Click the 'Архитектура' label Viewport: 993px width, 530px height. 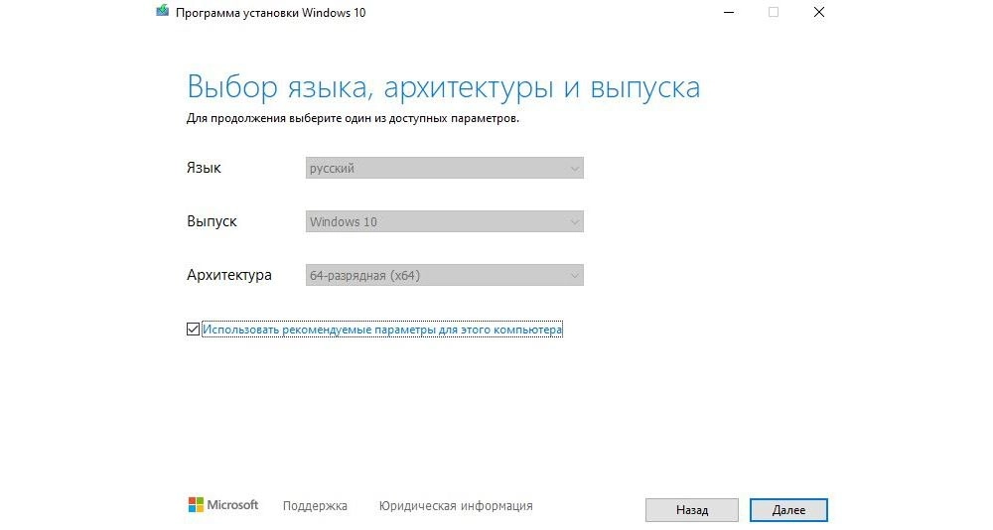pos(229,275)
